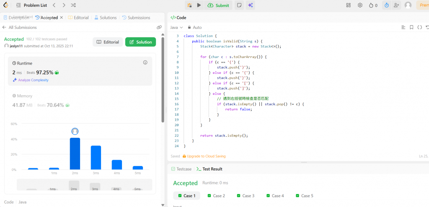The image size is (429, 207).
Task: Click the streak flame counter
Action: pos(373,5)
